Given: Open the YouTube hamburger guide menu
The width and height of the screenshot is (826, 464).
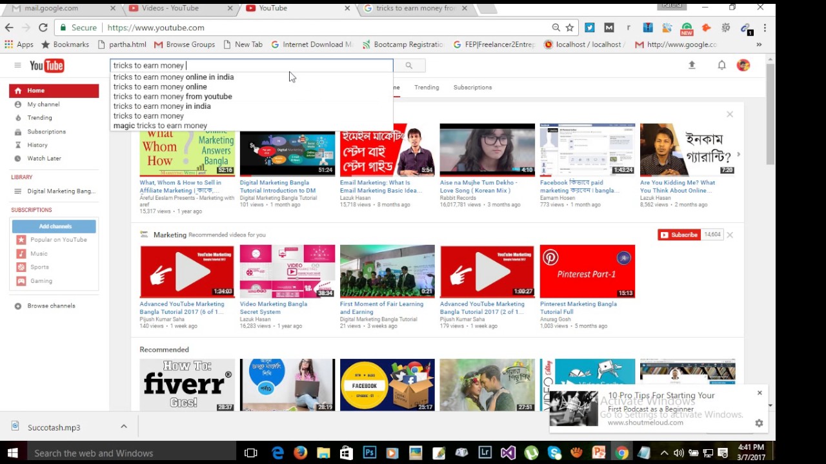Looking at the screenshot, I should 17,65.
